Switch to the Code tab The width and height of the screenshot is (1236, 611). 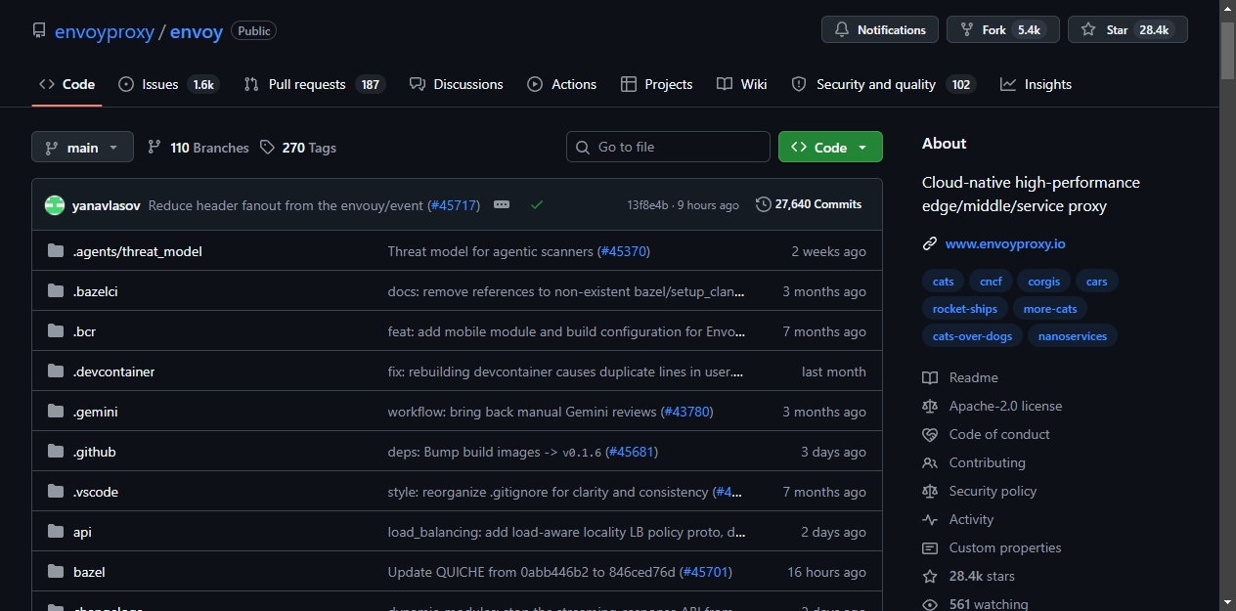[66, 84]
